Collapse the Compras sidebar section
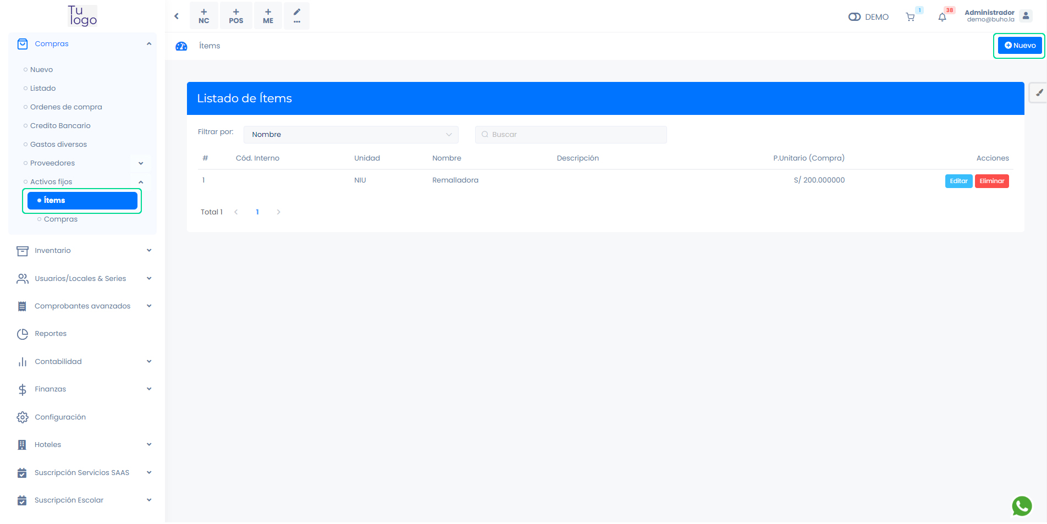Viewport: 1047px width, 524px height. [x=148, y=44]
